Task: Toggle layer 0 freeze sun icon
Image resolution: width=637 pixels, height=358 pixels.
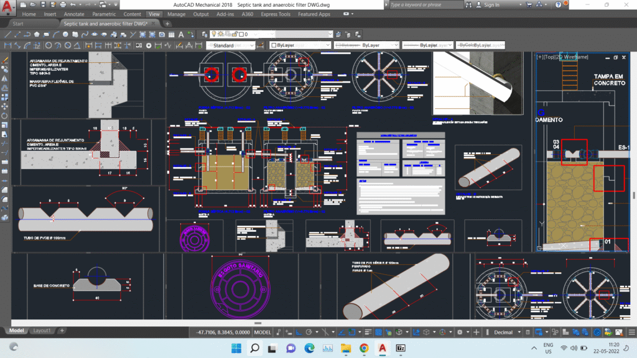Action: coord(221,34)
